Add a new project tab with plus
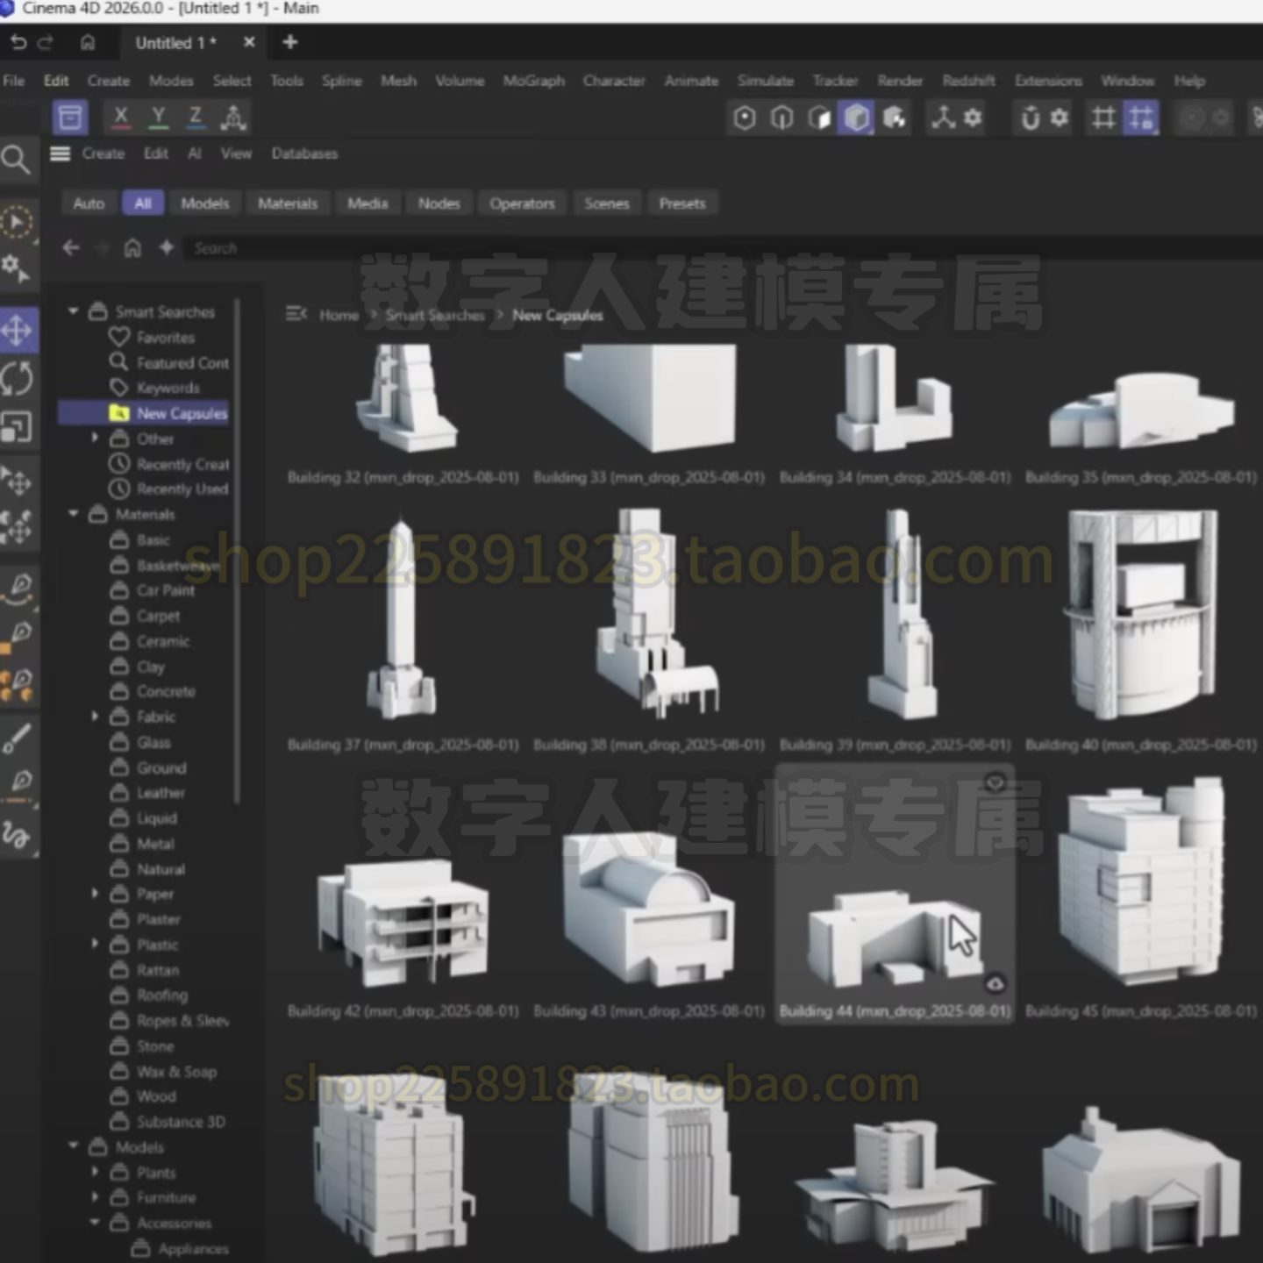The height and width of the screenshot is (1263, 1263). [x=290, y=42]
